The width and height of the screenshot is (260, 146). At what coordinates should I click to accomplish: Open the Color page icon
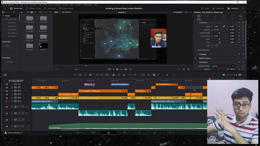point(139,133)
